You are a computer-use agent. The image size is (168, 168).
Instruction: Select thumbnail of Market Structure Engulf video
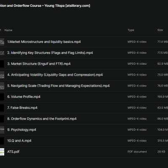tap(2, 64)
